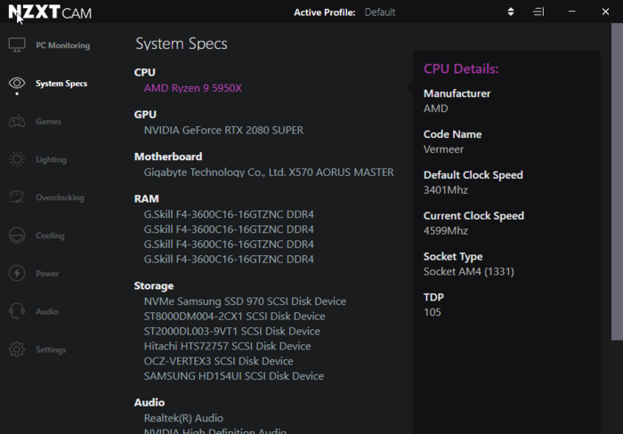This screenshot has width=623, height=434.
Task: Click the System Specs page title
Action: 182,44
